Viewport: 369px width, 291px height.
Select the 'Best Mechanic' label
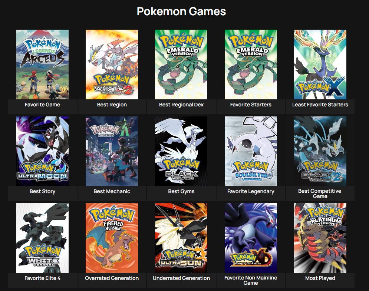click(x=112, y=192)
